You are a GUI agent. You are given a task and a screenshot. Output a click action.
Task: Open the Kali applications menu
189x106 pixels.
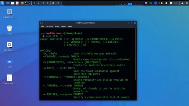2,3
